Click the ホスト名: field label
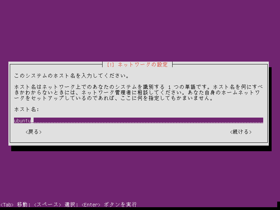Image resolution: width=280 pixels, height=210 pixels. click(x=27, y=109)
